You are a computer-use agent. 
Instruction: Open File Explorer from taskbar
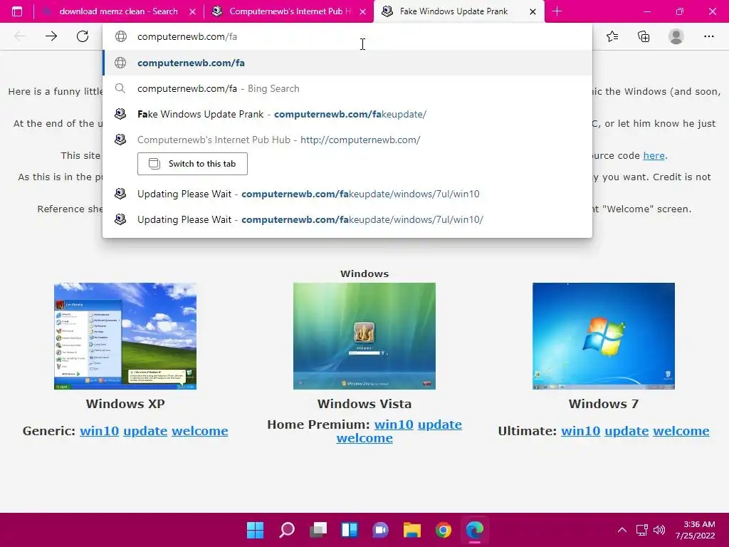pyautogui.click(x=412, y=530)
